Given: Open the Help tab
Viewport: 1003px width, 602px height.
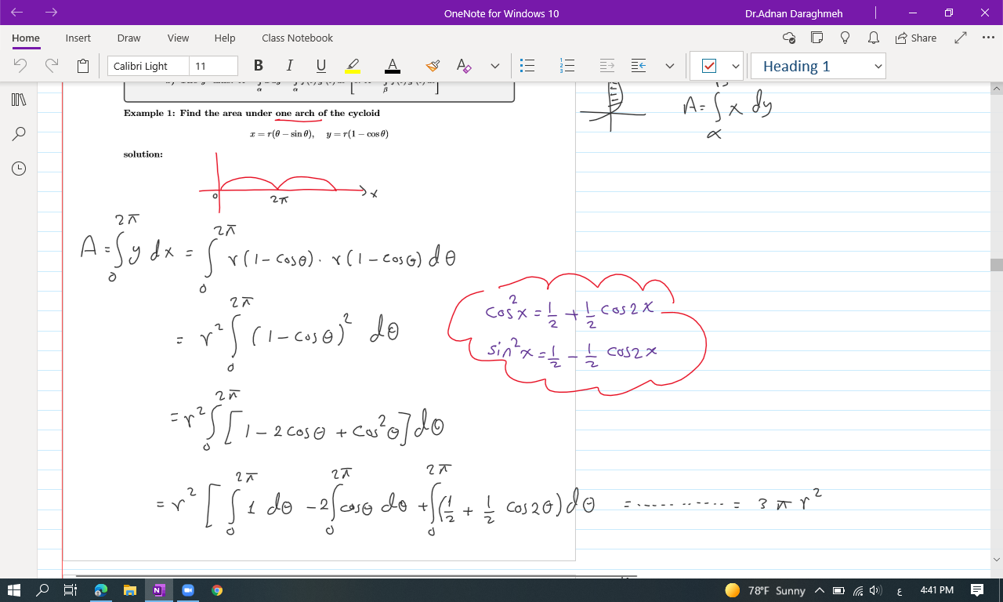Looking at the screenshot, I should coord(225,38).
